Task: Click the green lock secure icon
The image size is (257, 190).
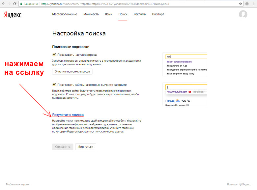Action: pyautogui.click(x=22, y=4)
